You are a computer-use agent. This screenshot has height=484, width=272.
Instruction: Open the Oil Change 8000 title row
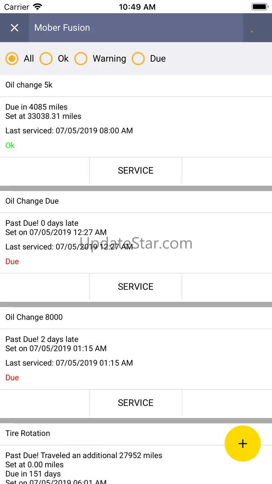pos(34,317)
